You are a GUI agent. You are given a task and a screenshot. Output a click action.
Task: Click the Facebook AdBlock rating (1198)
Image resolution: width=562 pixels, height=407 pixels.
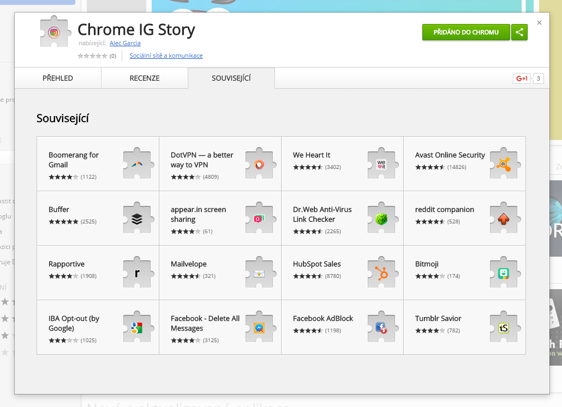coord(317,330)
